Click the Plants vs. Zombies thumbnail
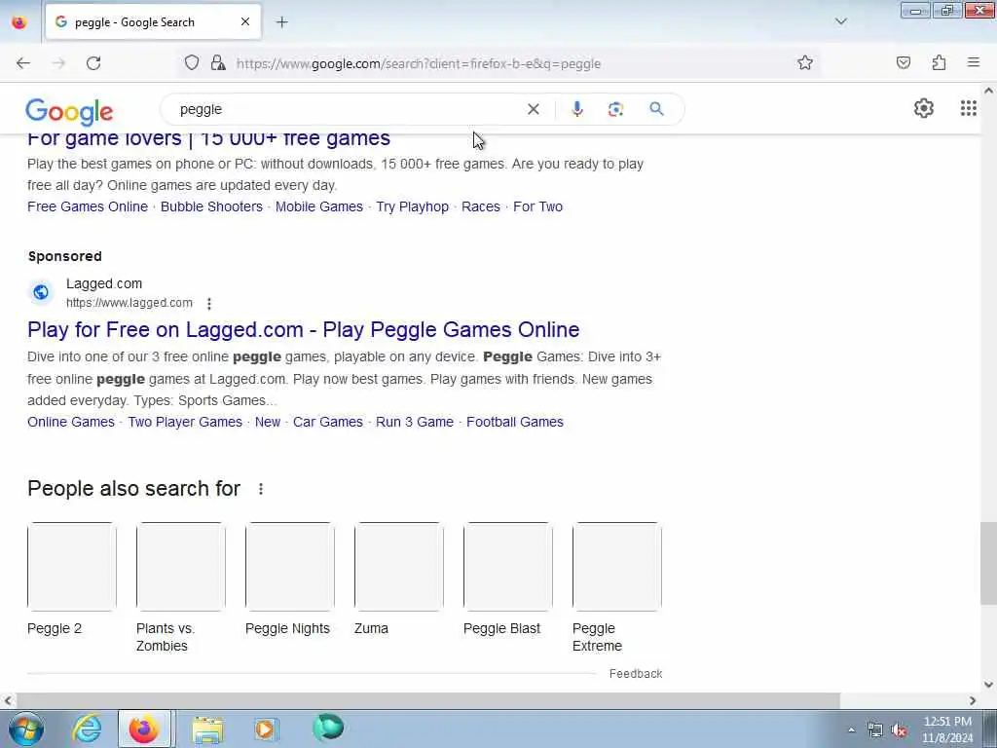 [180, 567]
